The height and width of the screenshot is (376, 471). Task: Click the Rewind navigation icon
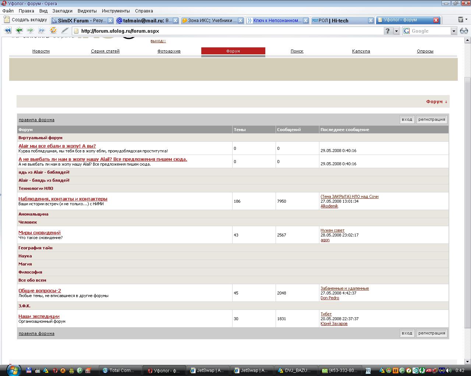[7, 31]
